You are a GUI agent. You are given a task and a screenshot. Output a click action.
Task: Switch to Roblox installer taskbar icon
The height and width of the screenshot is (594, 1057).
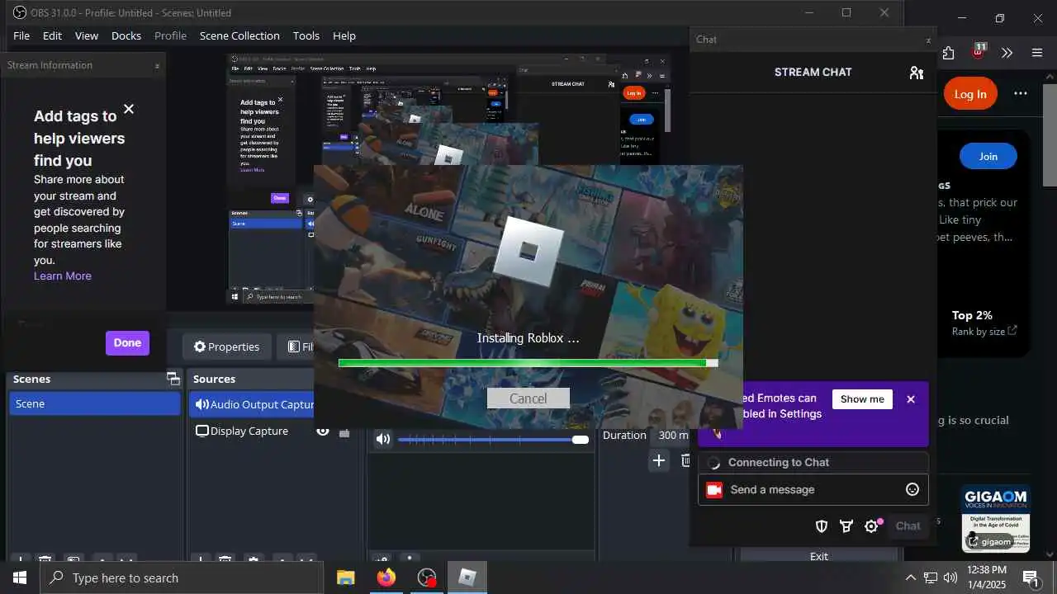click(x=467, y=577)
